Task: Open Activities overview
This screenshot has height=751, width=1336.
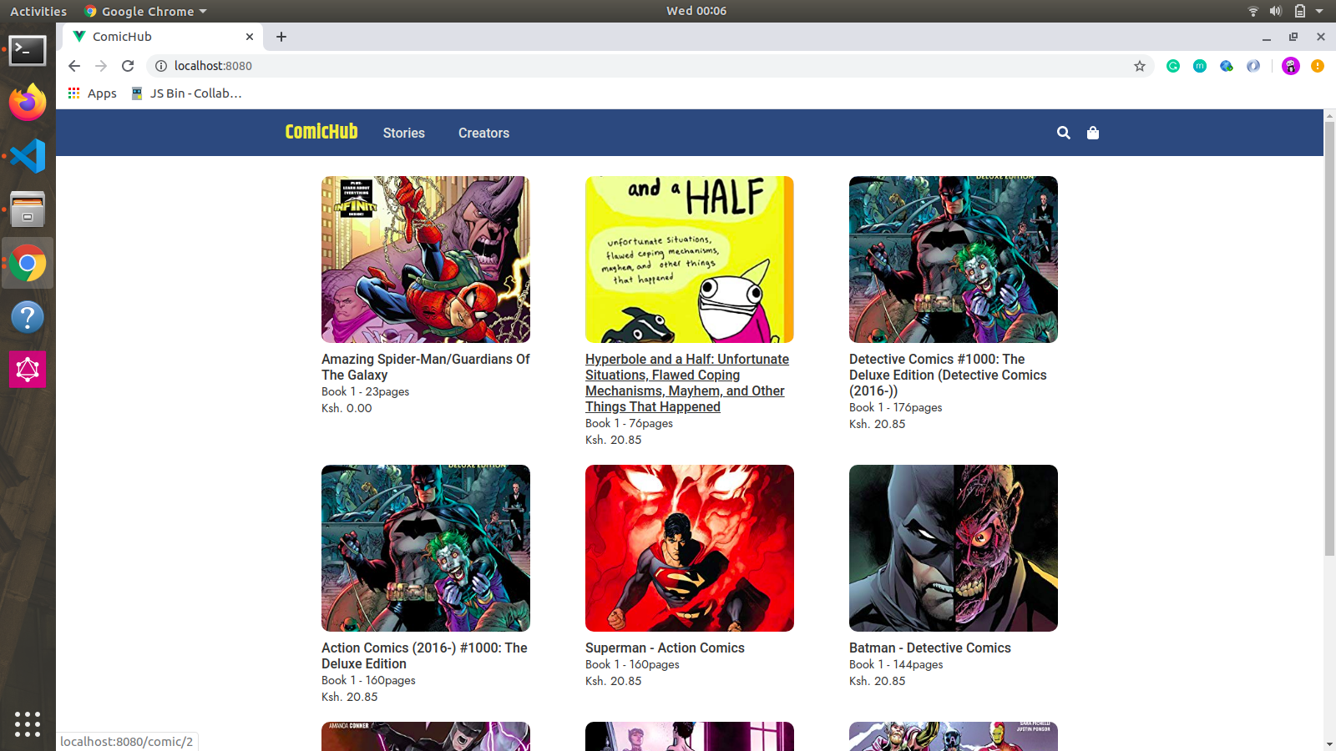Action: [38, 11]
